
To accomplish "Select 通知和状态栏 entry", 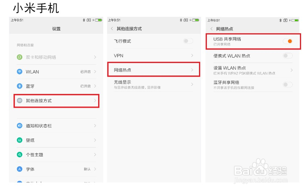I will click(x=57, y=126).
